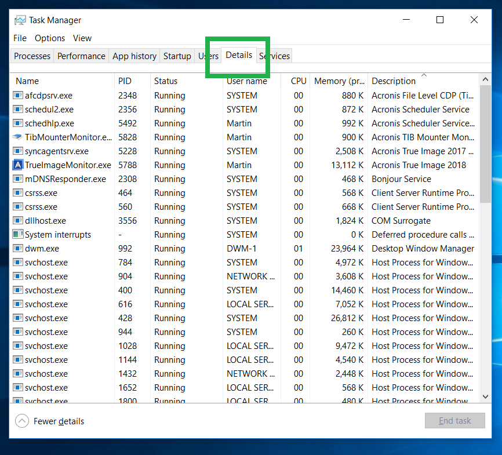Sort by the User name column header

[x=252, y=81]
